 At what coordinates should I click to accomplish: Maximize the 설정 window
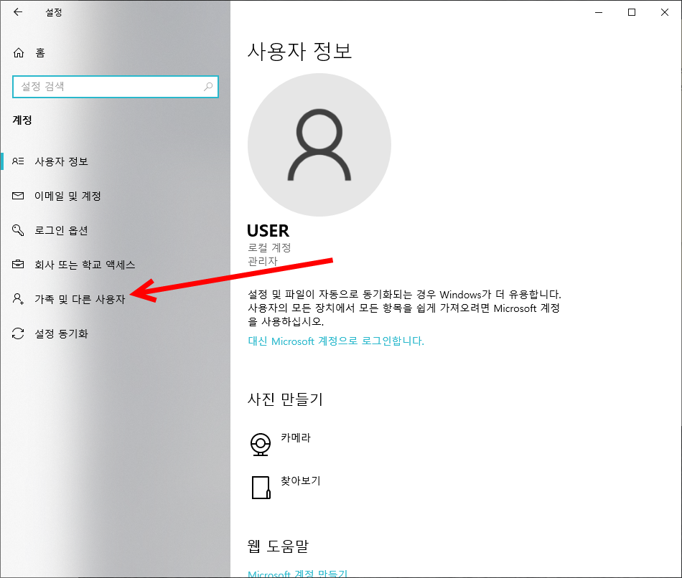click(x=632, y=12)
